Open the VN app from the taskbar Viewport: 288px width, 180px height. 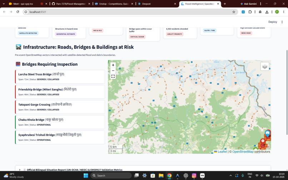[202, 176]
